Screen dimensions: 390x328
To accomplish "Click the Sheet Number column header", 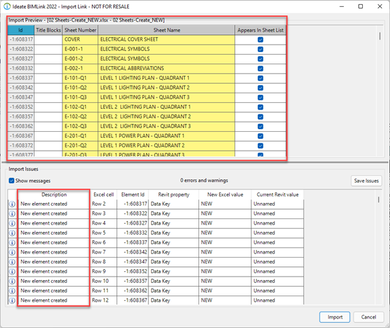I will (80, 30).
